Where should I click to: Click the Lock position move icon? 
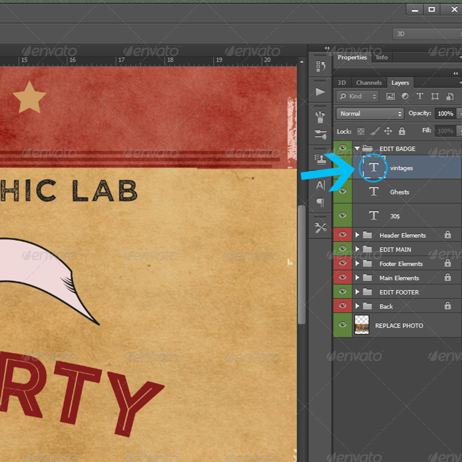pos(388,131)
